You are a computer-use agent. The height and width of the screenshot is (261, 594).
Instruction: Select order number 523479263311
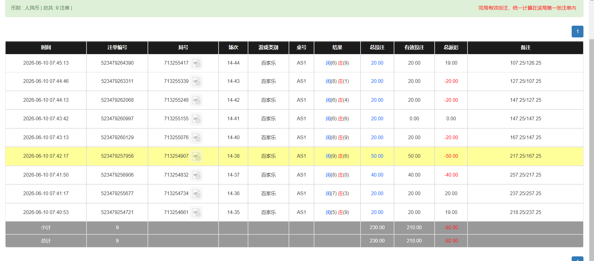point(117,81)
